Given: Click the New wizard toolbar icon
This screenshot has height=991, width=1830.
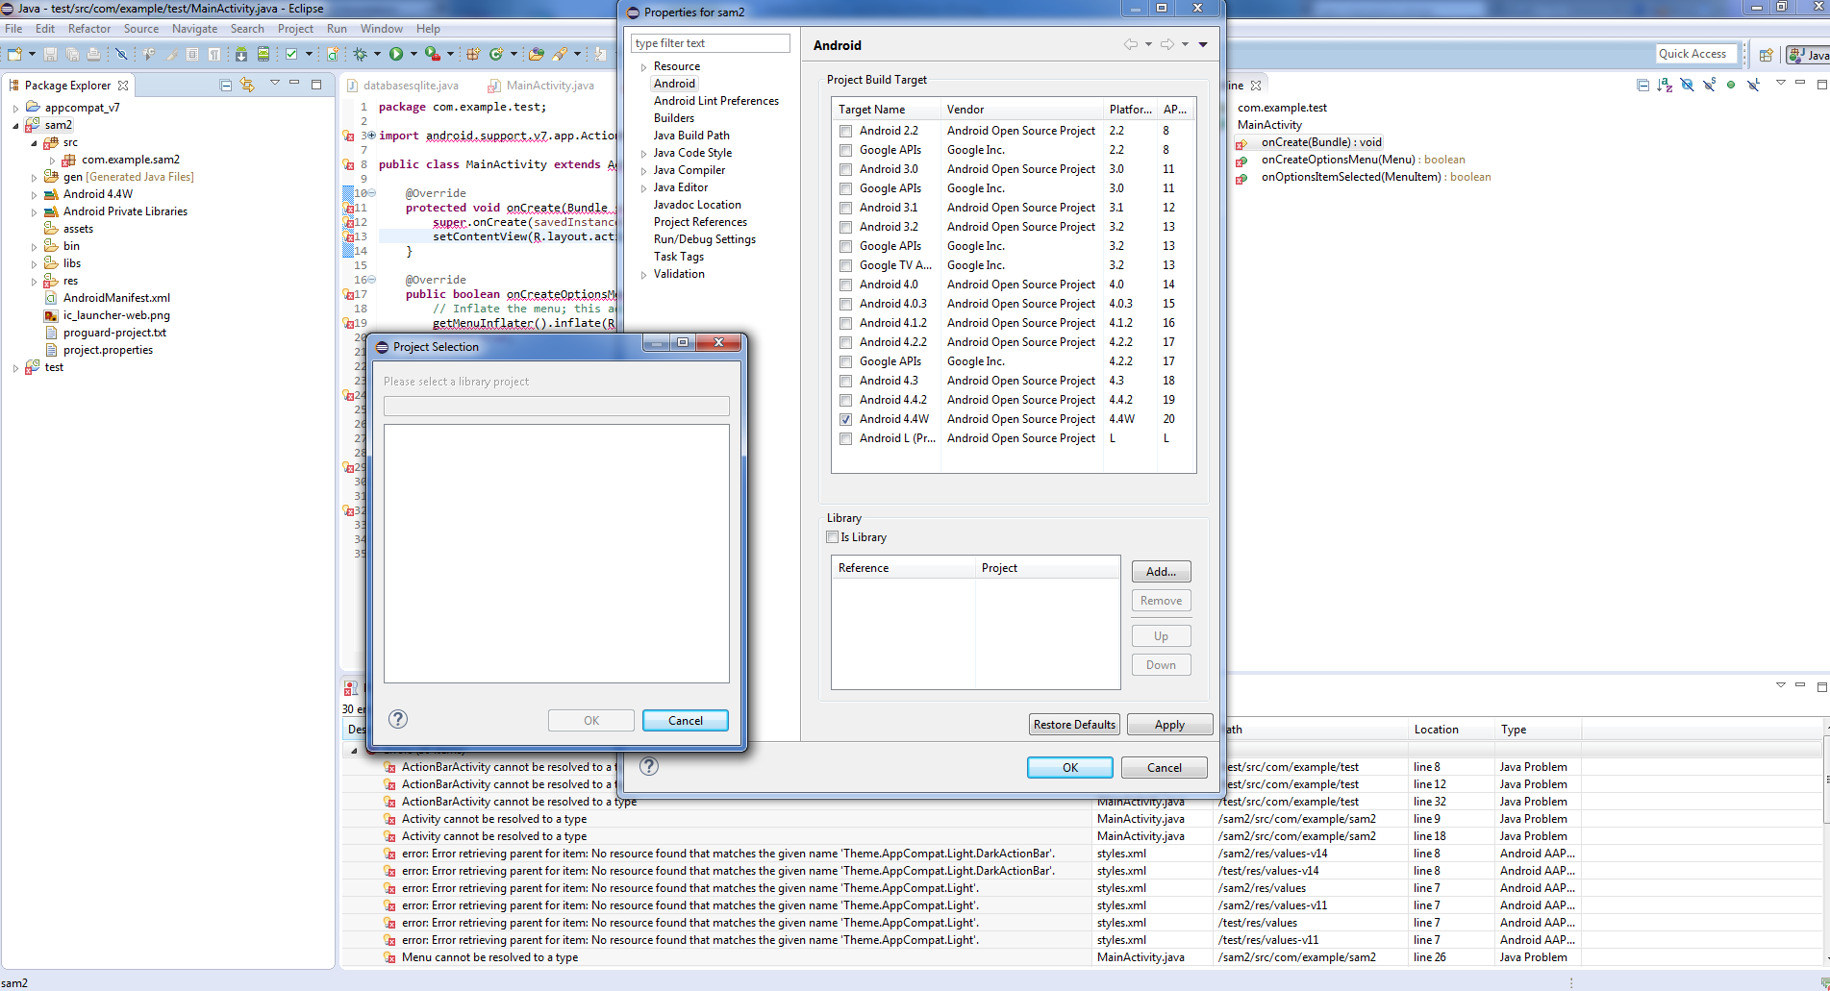Looking at the screenshot, I should click(x=14, y=54).
